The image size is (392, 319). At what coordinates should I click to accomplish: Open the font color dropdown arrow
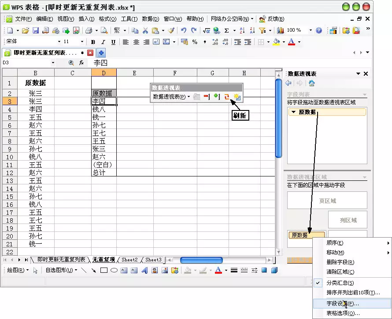point(299,42)
